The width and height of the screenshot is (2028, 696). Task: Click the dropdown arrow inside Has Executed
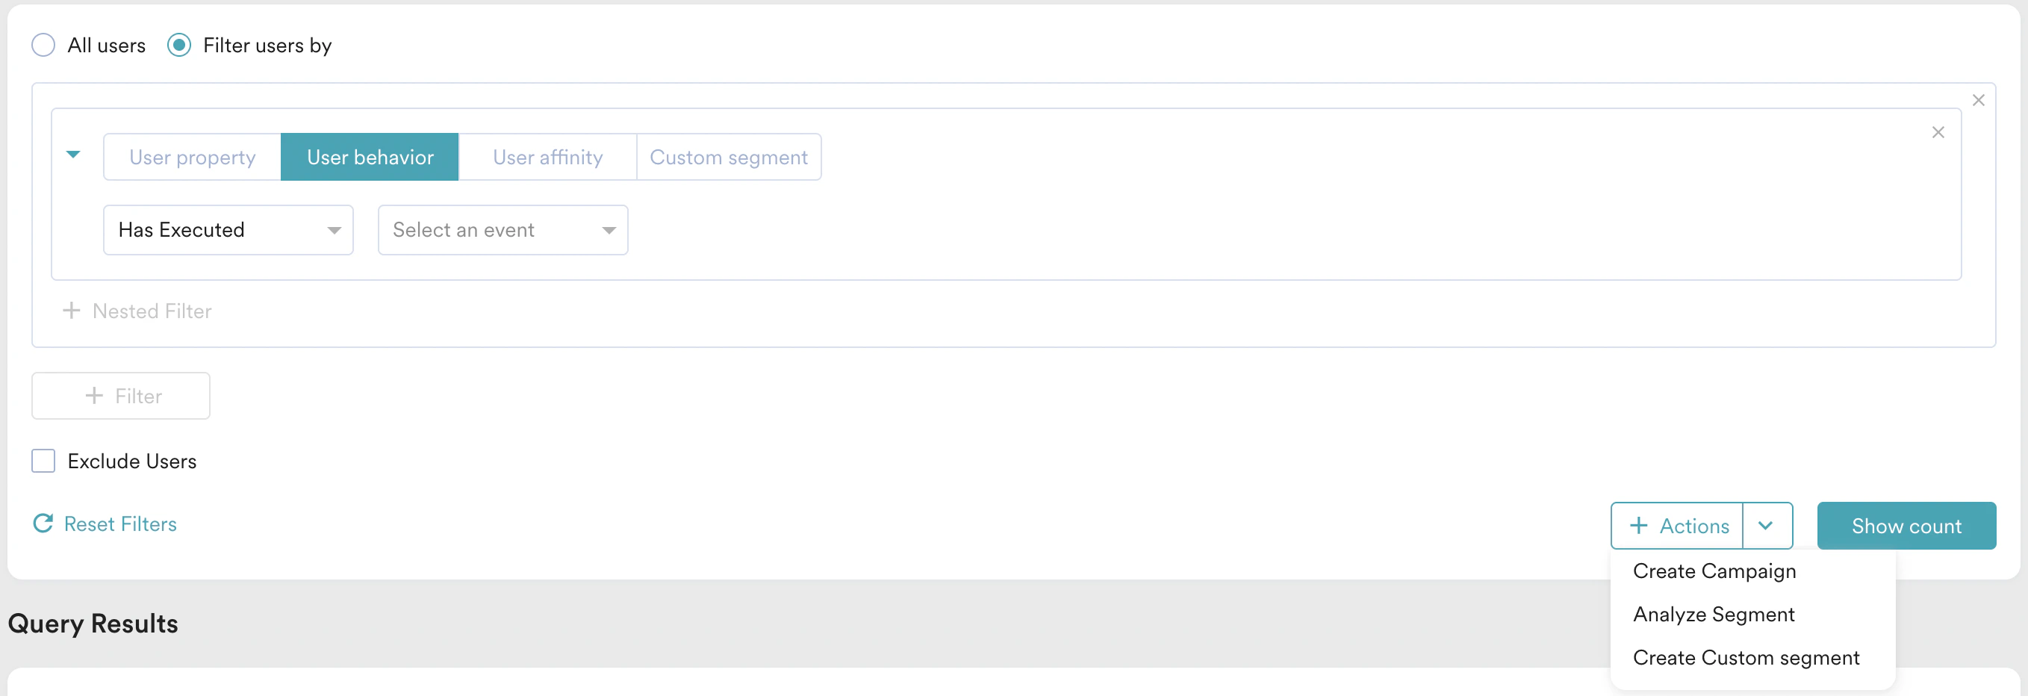[x=334, y=230]
